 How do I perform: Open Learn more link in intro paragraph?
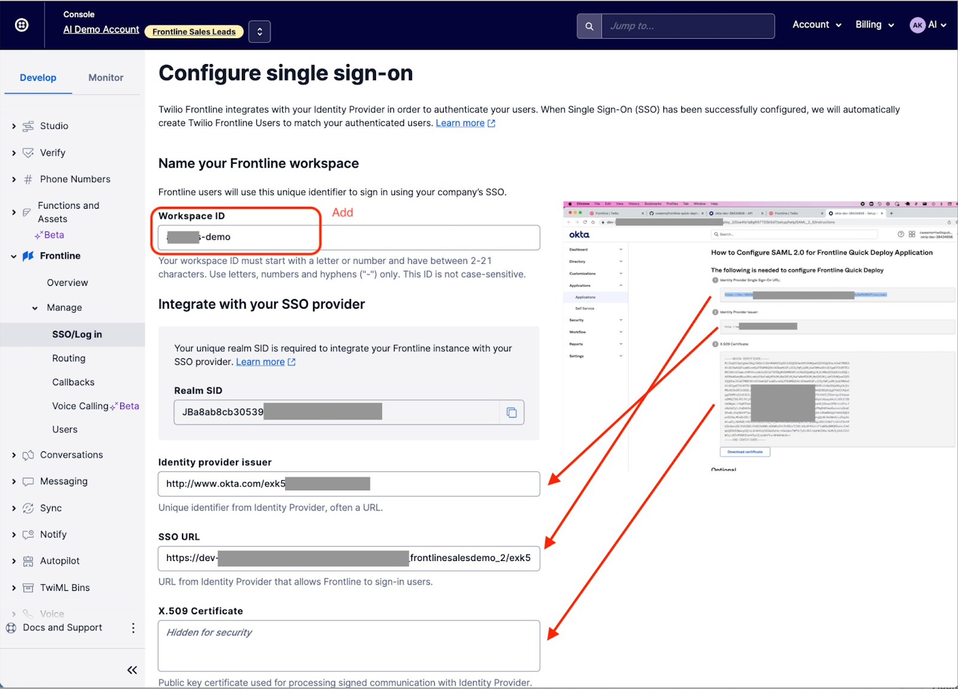point(460,123)
